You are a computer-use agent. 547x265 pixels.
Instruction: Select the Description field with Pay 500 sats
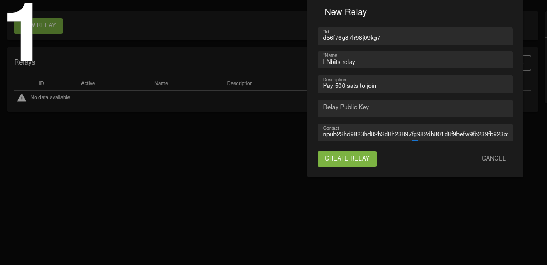(415, 84)
